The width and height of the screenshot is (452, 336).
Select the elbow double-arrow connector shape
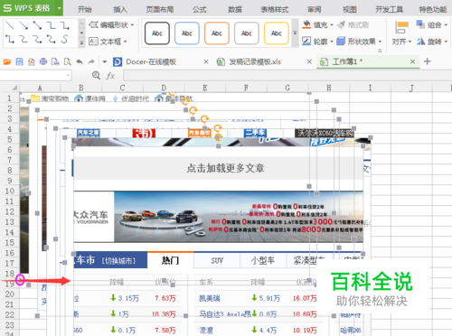pyautogui.click(x=10, y=39)
